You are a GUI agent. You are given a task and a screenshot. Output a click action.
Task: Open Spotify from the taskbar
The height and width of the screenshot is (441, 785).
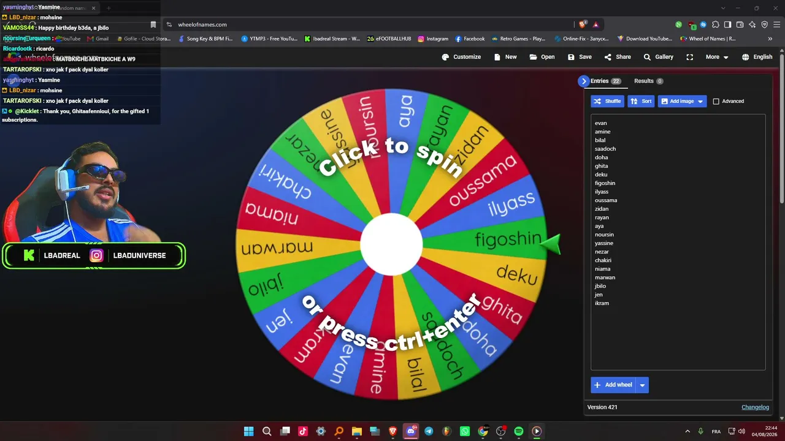519,431
